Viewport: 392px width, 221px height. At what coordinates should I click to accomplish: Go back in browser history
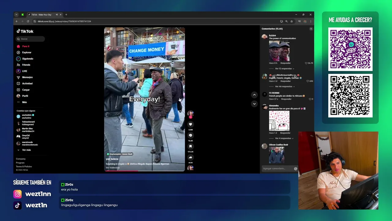click(x=17, y=21)
